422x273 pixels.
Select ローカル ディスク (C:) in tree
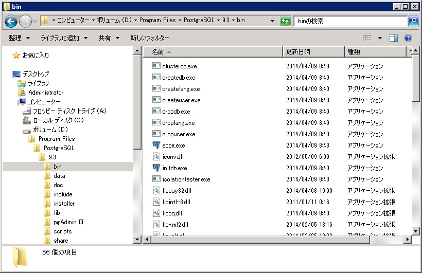point(58,120)
